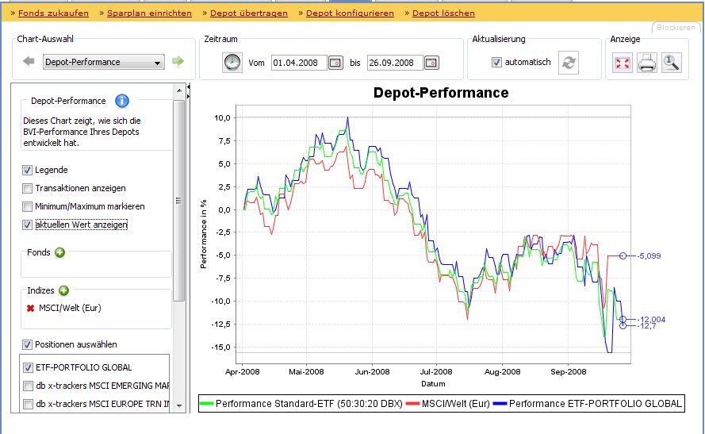Image resolution: width=705 pixels, height=434 pixels.
Task: Click the next chart green arrow
Action: 178,62
